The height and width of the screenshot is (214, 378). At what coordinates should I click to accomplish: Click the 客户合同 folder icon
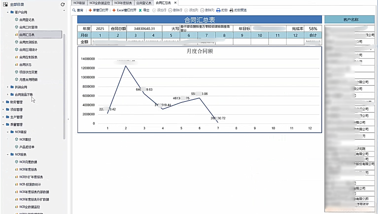pos(12,12)
